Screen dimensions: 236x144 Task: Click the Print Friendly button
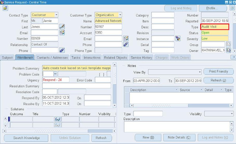(x=218, y=71)
